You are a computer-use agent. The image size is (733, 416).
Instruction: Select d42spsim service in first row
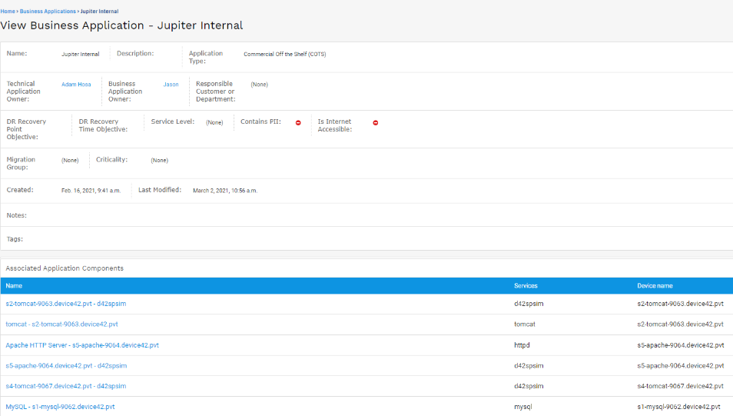tap(529, 304)
